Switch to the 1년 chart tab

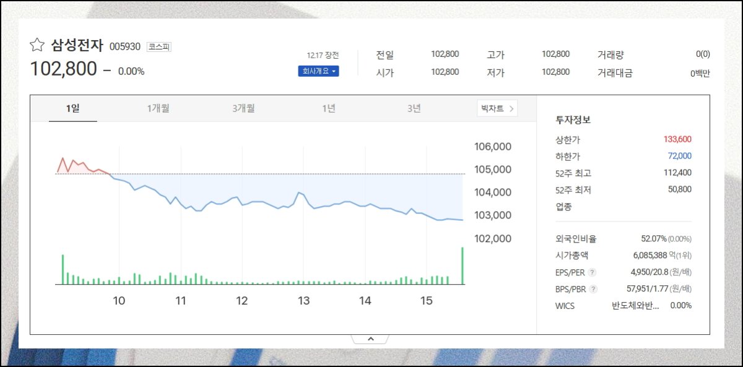(329, 108)
